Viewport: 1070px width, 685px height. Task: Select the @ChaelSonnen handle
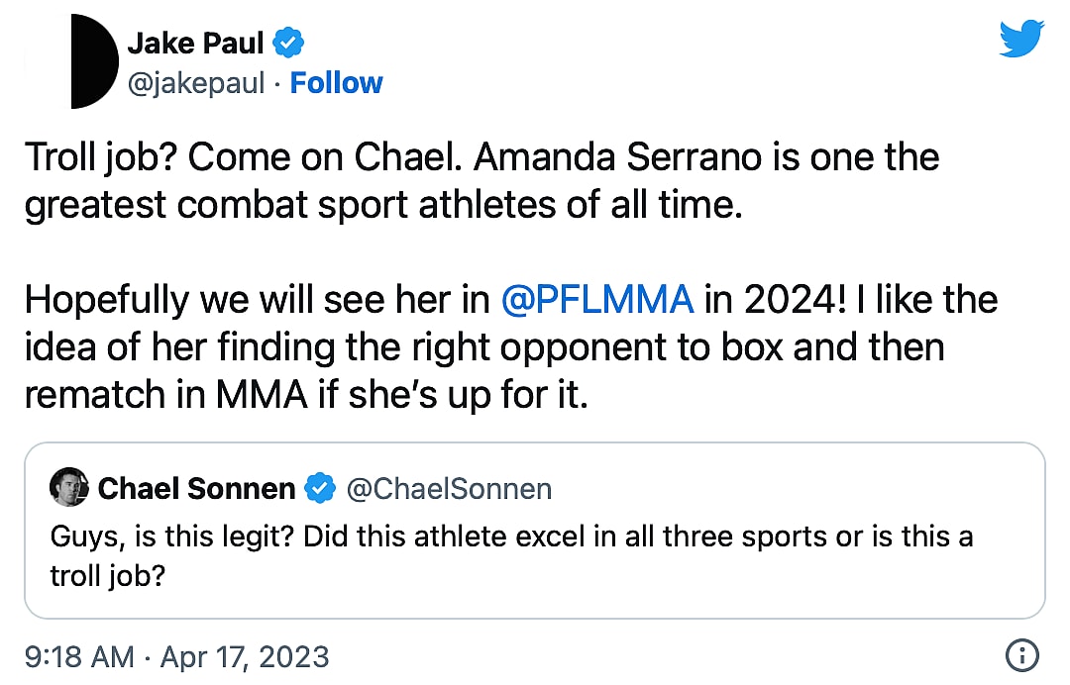click(448, 488)
